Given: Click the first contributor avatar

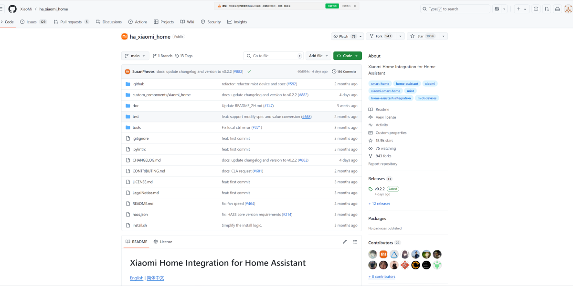Looking at the screenshot, I should [x=372, y=254].
